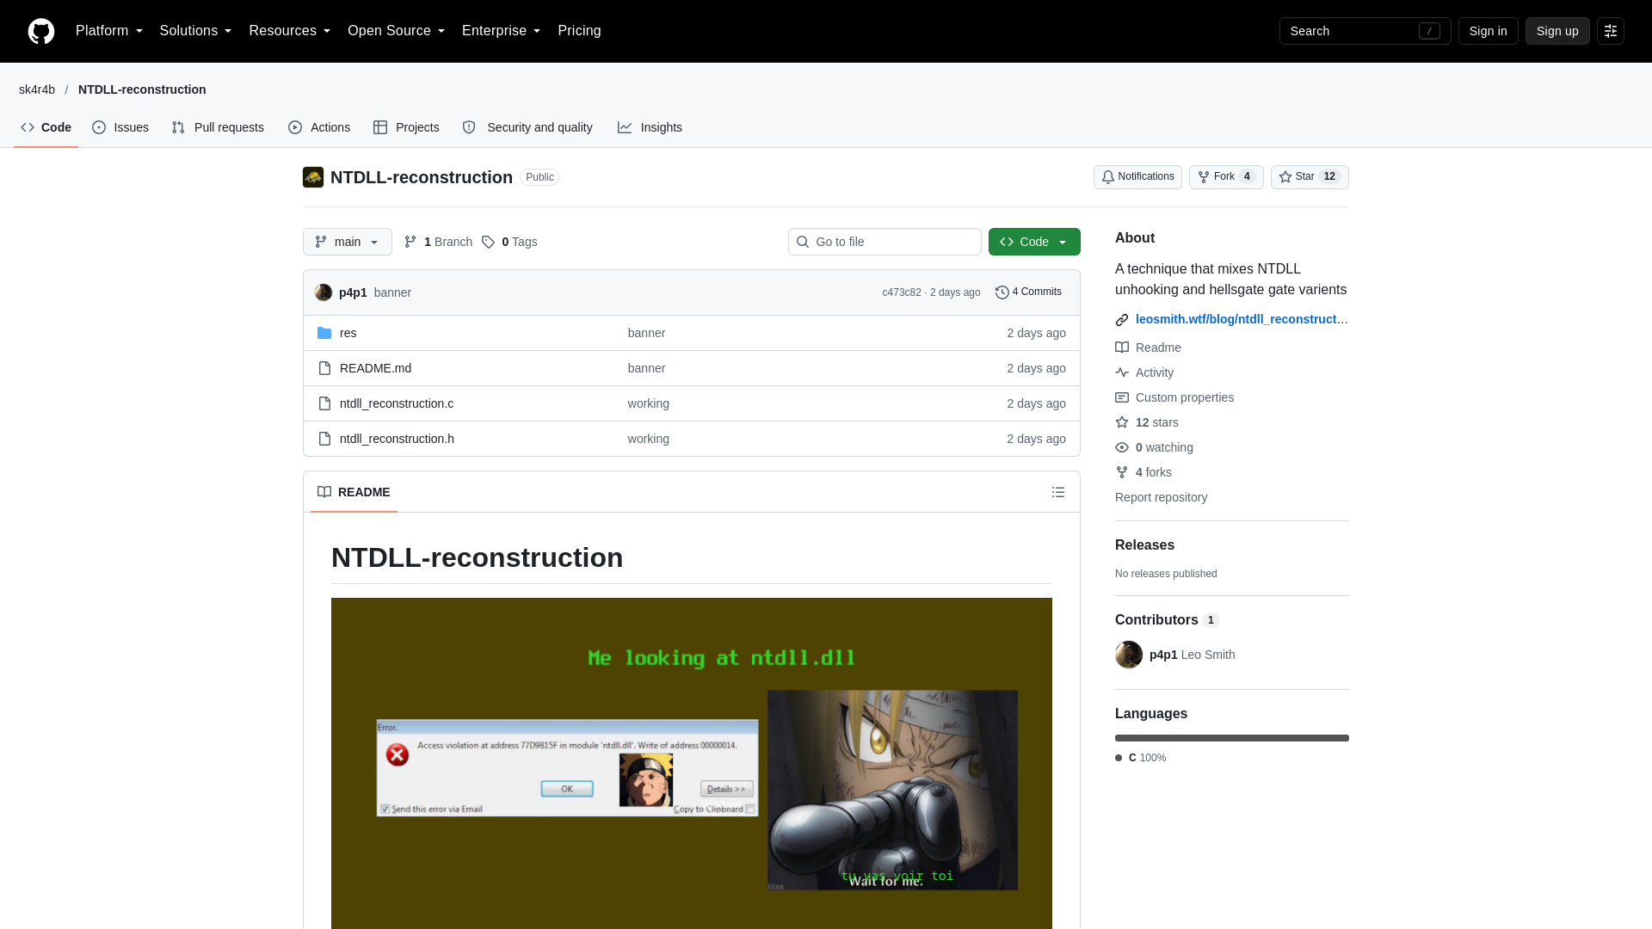Click the 0 Tags tag icon
The image size is (1652, 929).
(x=488, y=242)
